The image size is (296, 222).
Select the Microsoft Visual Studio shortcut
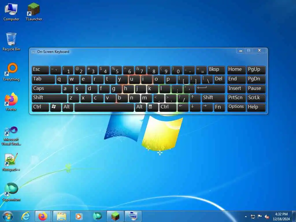(x=11, y=136)
